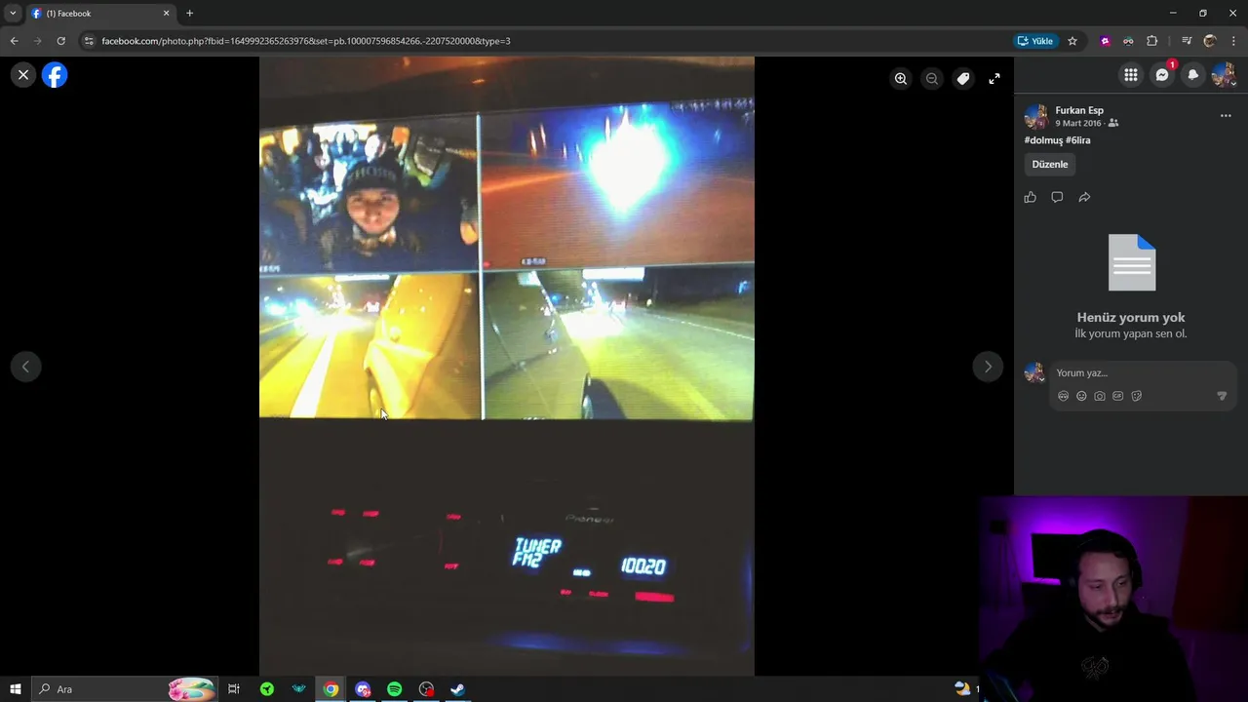Image resolution: width=1248 pixels, height=702 pixels.
Task: Open the media control icon
Action: click(1187, 41)
